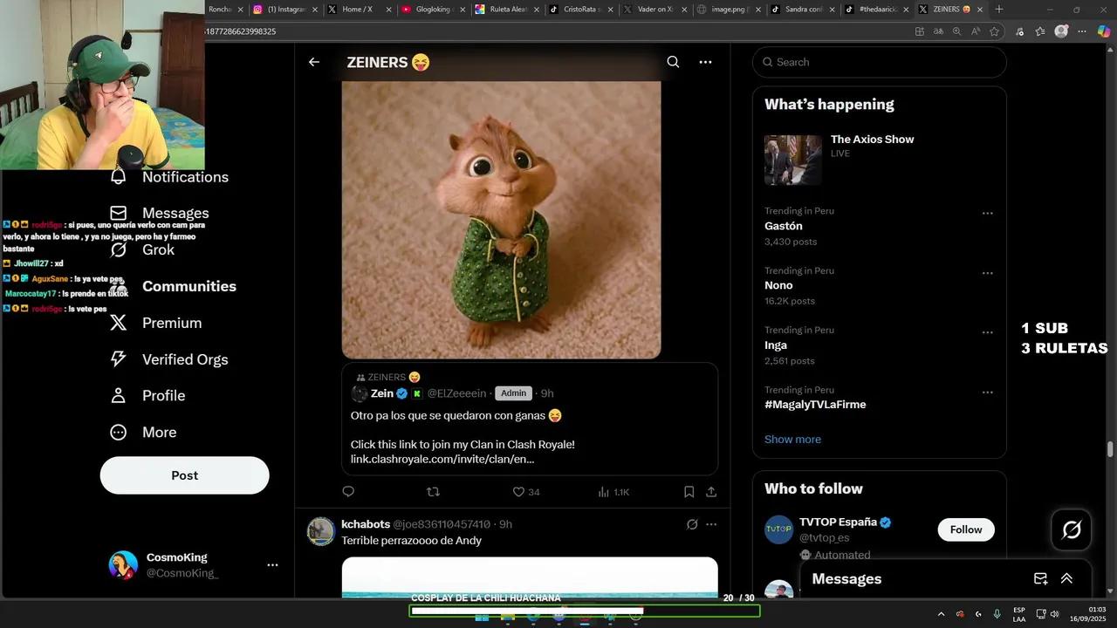The width and height of the screenshot is (1117, 628).
Task: Open browser profile avatar
Action: pos(1061,31)
